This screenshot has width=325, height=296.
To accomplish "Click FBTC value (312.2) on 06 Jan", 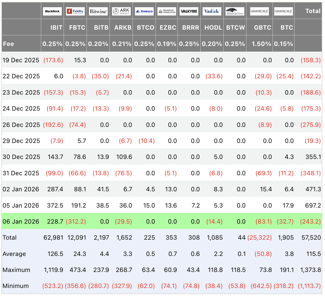I will pos(76,221).
